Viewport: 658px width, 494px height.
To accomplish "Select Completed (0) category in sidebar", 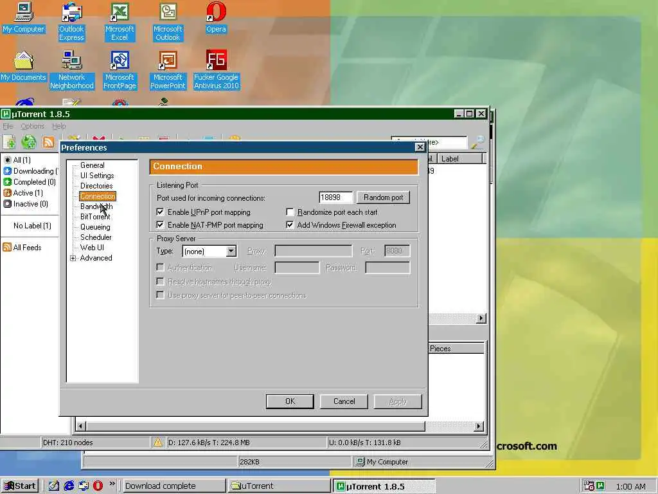I will [x=30, y=182].
